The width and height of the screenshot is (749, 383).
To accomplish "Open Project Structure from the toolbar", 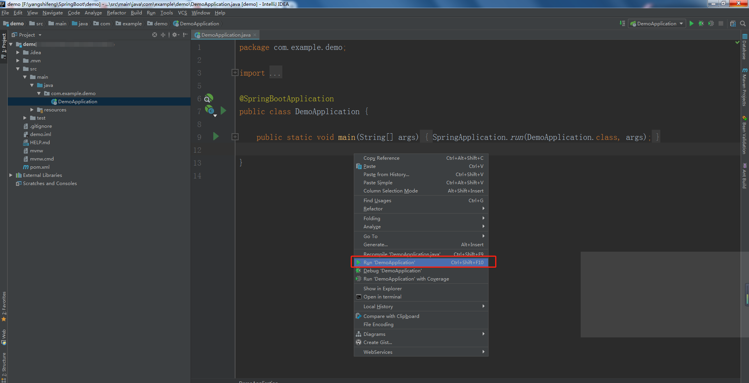I will tap(733, 23).
